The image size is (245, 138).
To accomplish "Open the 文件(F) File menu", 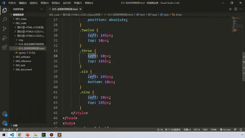I will coord(12,3).
